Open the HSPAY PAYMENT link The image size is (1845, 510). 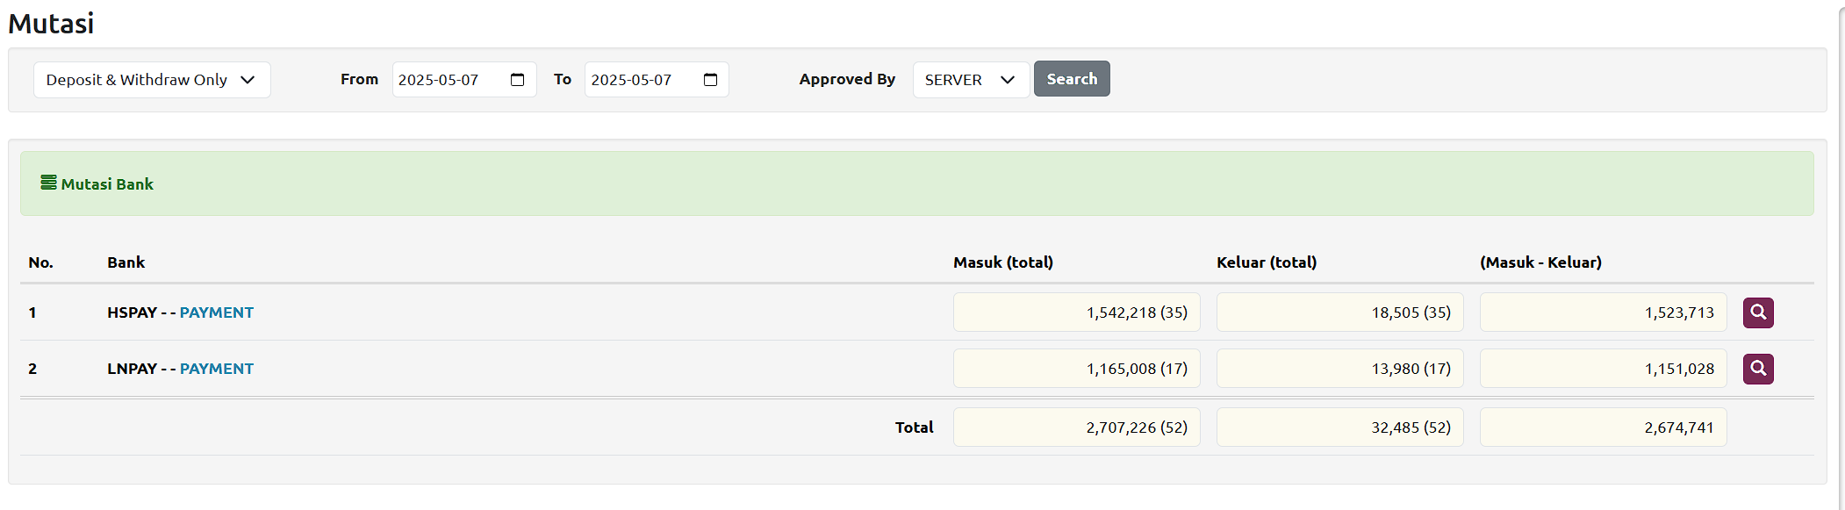click(x=216, y=312)
